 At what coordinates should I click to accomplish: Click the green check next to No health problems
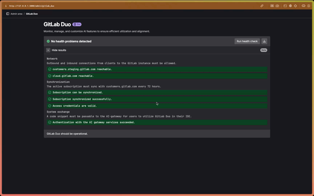tap(48, 41)
